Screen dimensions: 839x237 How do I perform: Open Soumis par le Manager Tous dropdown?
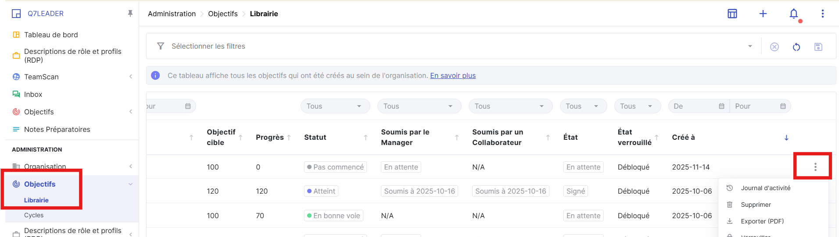[x=419, y=106]
